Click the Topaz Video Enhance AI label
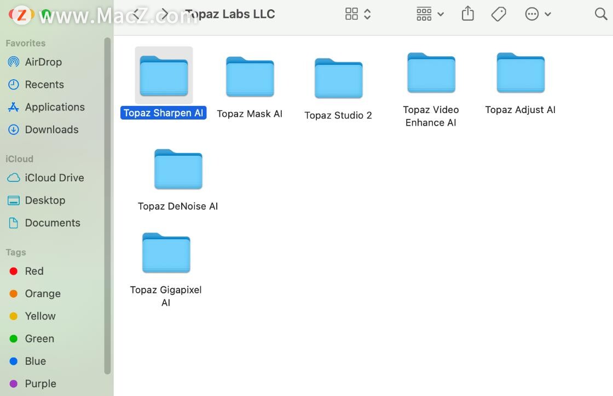 (x=431, y=116)
